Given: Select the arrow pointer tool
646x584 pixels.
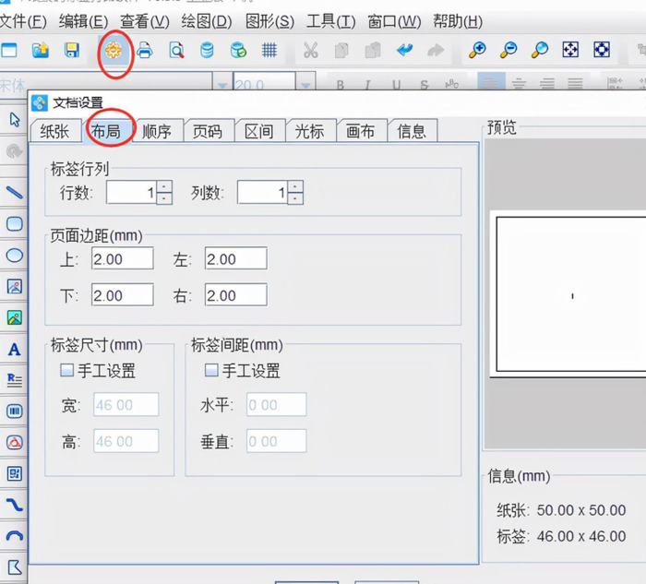Looking at the screenshot, I should pyautogui.click(x=15, y=119).
